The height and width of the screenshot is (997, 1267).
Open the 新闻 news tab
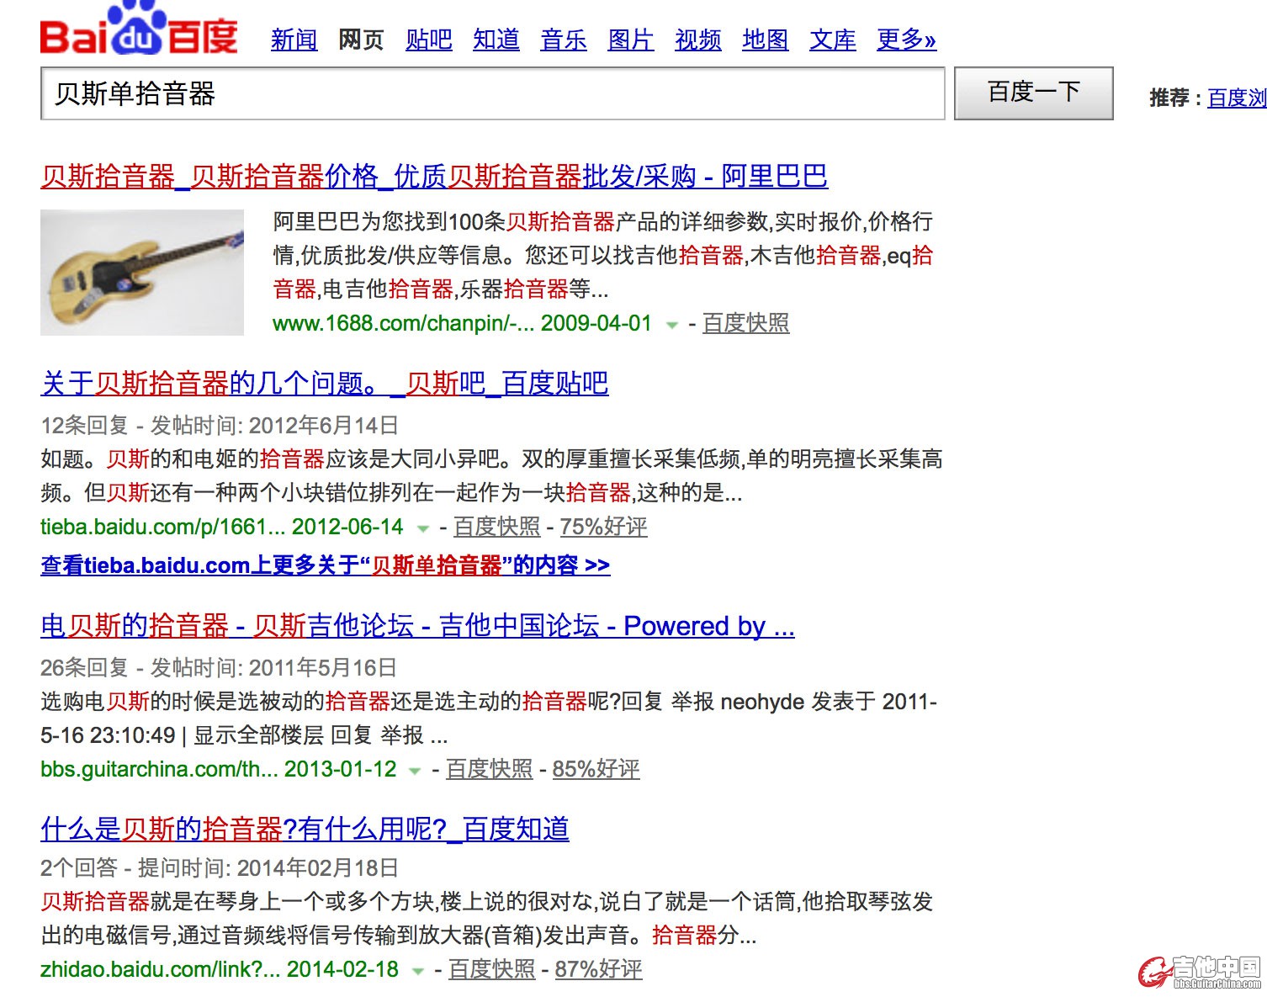(294, 40)
